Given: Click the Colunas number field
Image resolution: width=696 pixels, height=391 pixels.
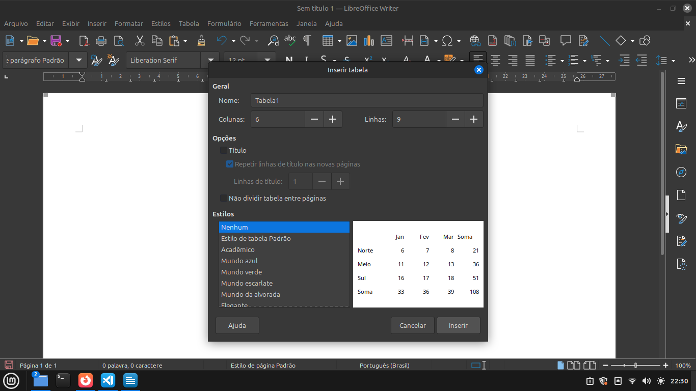Looking at the screenshot, I should point(278,119).
